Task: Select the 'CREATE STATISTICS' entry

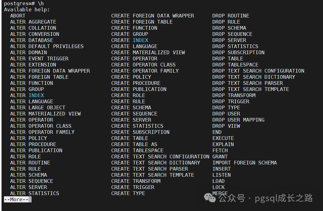Action: click(x=137, y=126)
